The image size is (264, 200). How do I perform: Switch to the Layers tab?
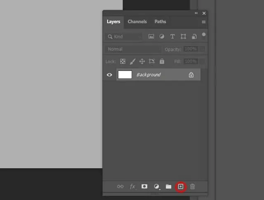click(113, 22)
